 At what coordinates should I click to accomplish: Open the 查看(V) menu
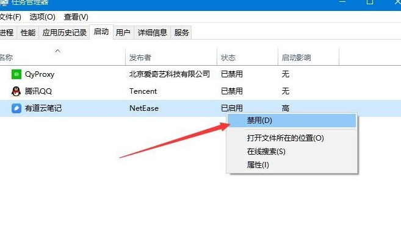pyautogui.click(x=76, y=17)
